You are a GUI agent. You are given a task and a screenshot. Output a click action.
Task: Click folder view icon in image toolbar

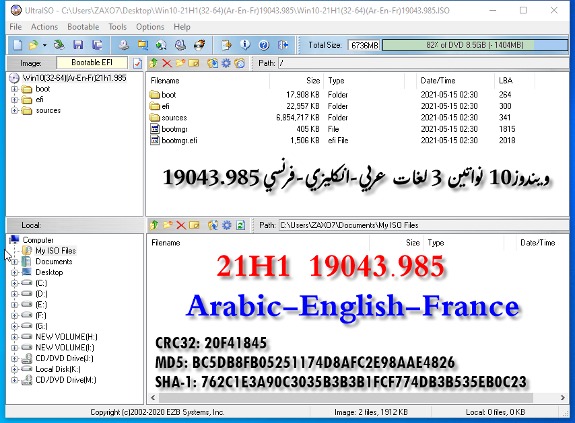(240, 63)
